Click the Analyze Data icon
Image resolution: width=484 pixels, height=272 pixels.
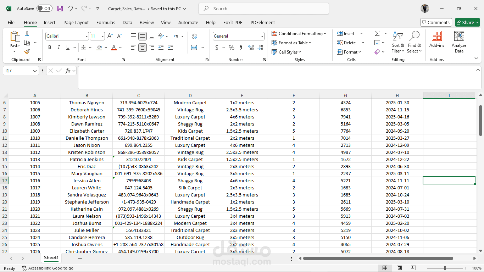click(459, 36)
